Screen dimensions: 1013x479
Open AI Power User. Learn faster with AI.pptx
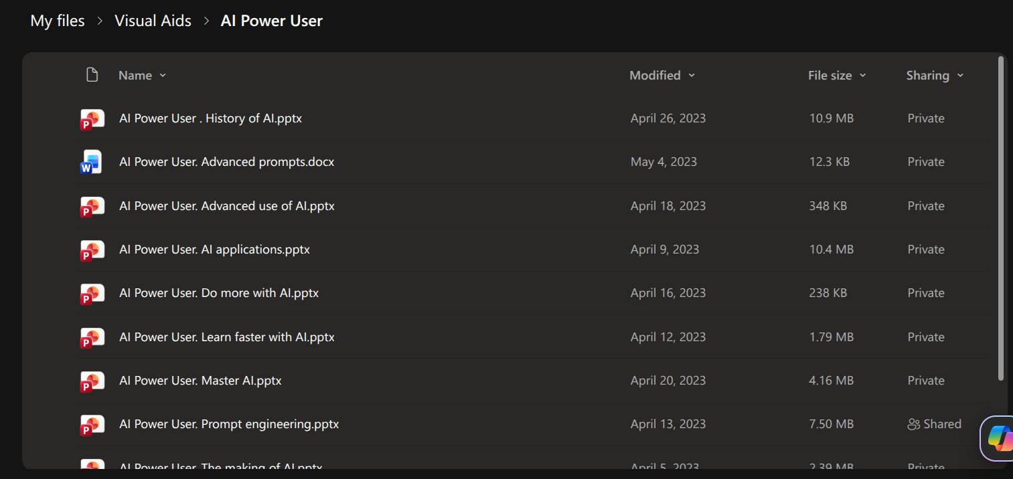226,337
